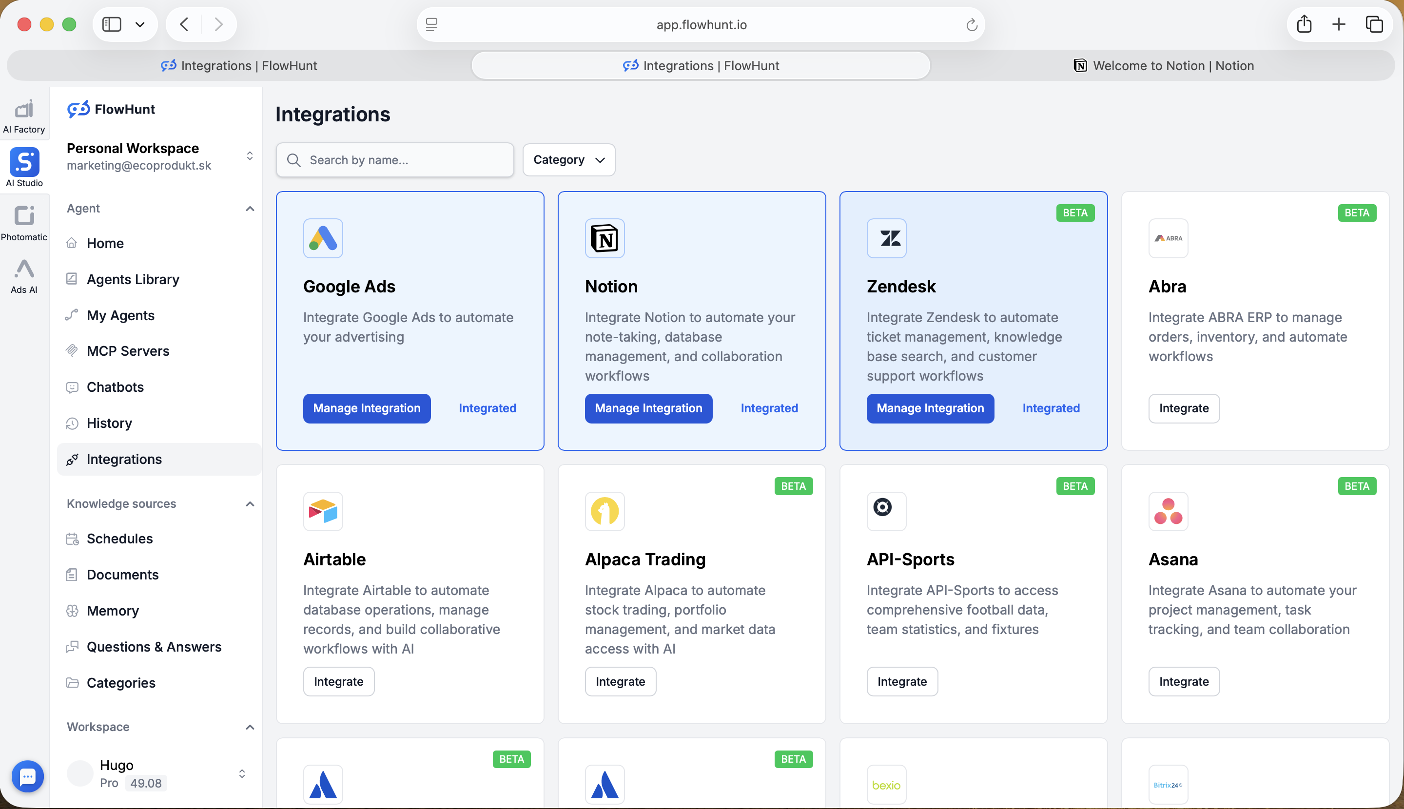The width and height of the screenshot is (1404, 809).
Task: Click the Search by name field
Action: click(395, 160)
